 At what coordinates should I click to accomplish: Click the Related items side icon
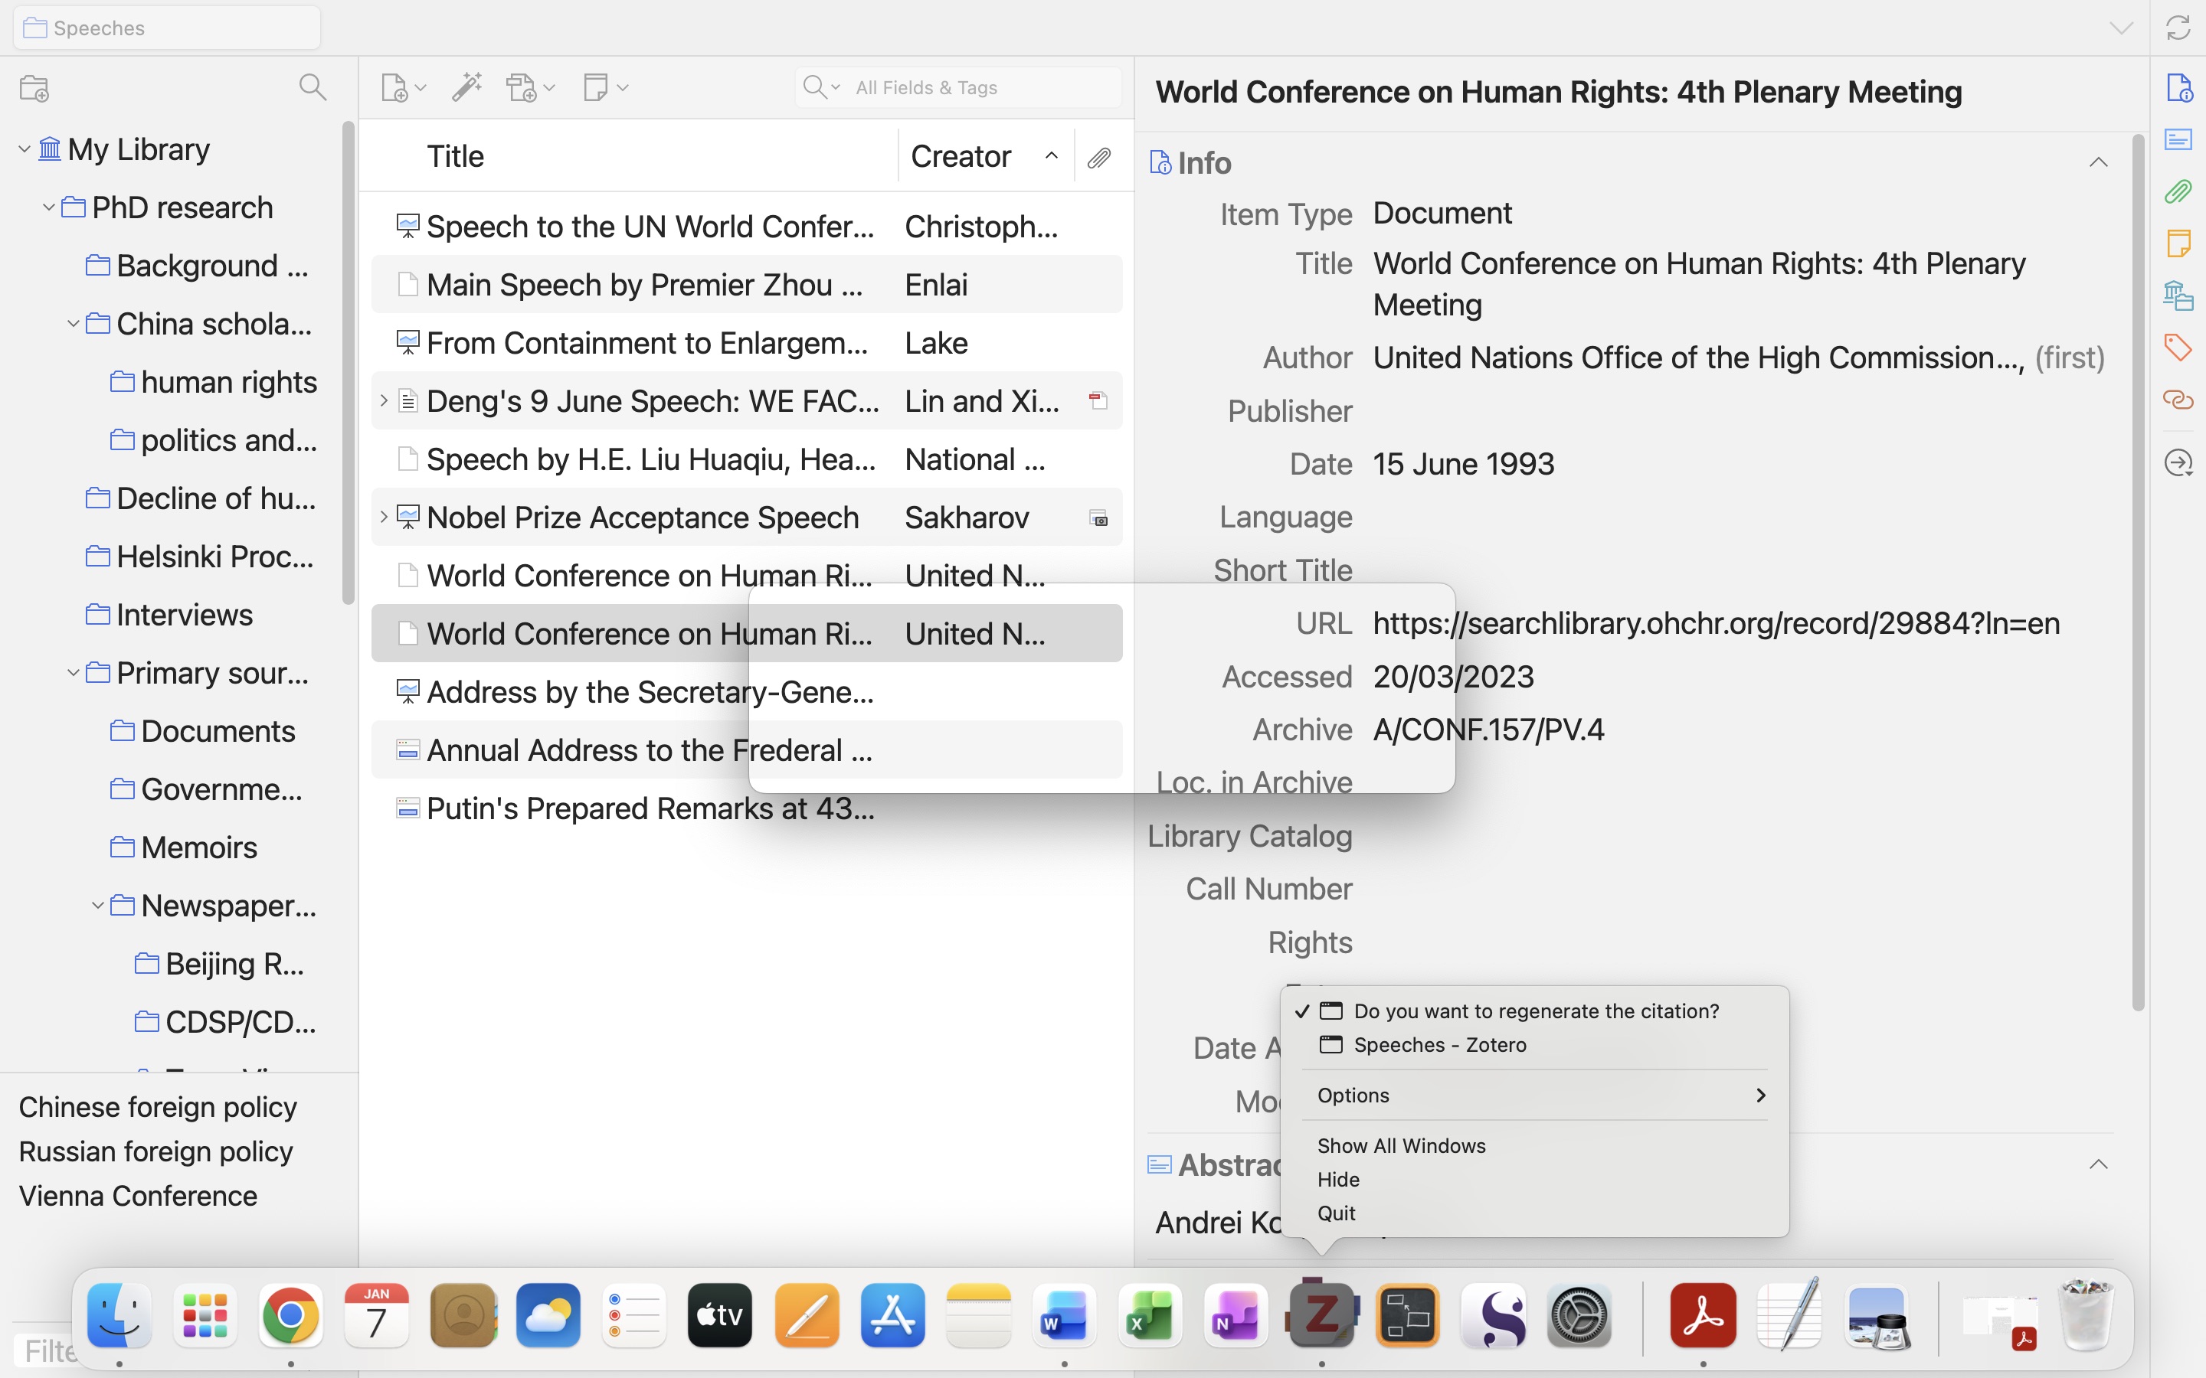tap(2178, 400)
